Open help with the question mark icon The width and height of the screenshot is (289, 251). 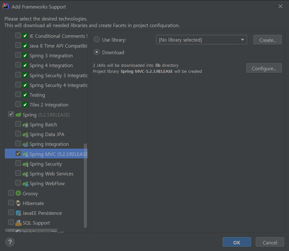pos(10,242)
